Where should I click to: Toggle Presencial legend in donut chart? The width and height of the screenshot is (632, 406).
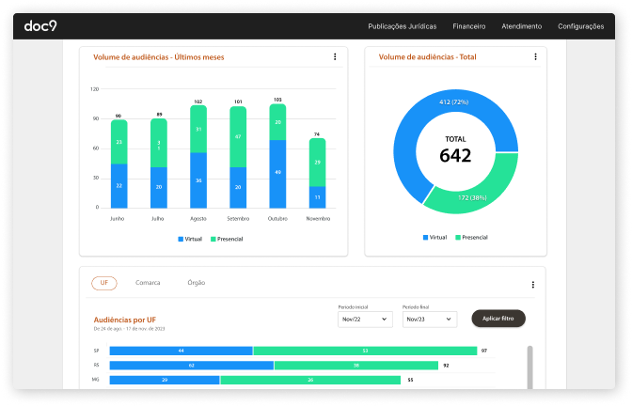pyautogui.click(x=471, y=237)
